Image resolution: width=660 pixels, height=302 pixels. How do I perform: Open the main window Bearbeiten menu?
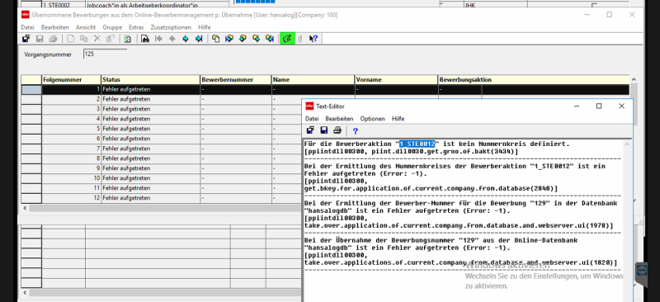coord(55,27)
